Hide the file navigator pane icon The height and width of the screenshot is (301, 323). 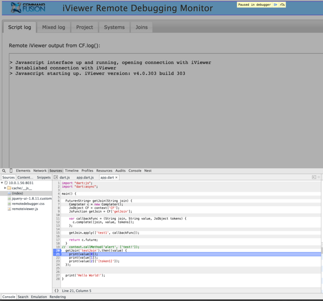[56, 177]
